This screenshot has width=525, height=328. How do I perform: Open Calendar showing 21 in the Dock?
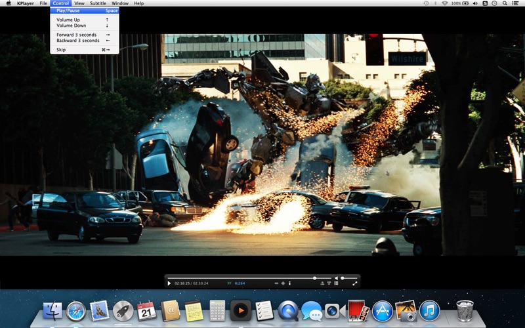click(x=146, y=311)
